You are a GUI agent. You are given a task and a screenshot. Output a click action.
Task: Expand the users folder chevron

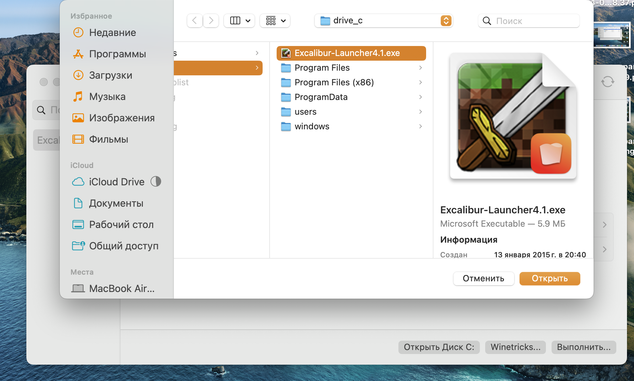click(420, 112)
